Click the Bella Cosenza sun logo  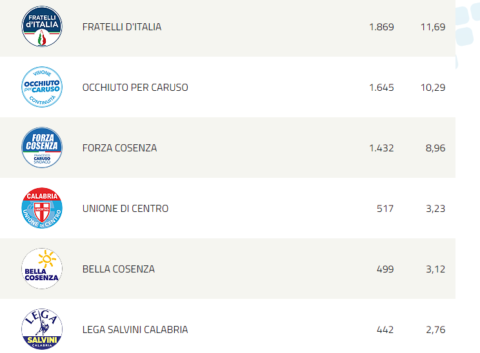coord(42,269)
